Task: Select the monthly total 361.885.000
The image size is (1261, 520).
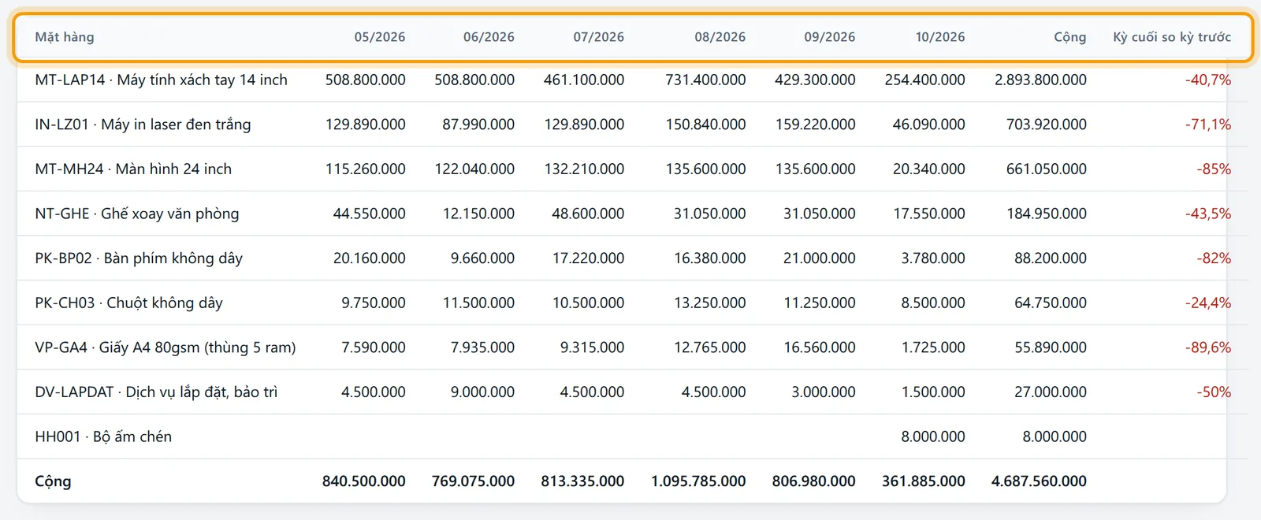Action: (924, 481)
